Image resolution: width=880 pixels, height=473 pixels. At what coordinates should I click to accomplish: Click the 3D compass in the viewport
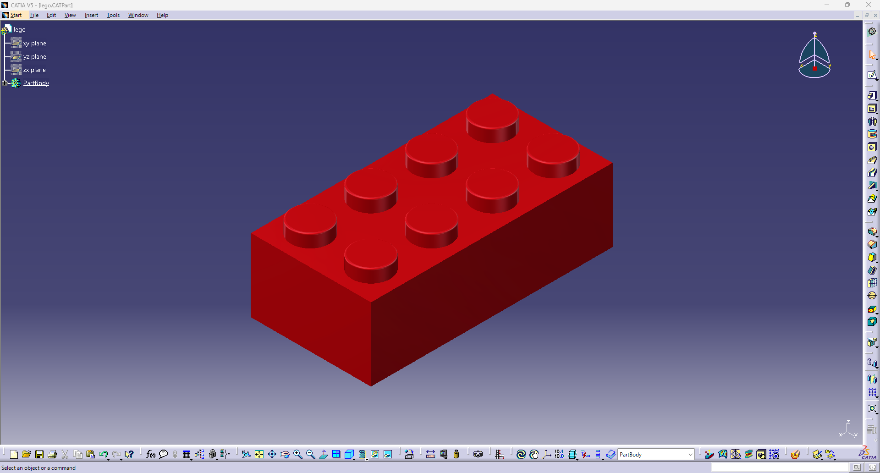(x=814, y=55)
